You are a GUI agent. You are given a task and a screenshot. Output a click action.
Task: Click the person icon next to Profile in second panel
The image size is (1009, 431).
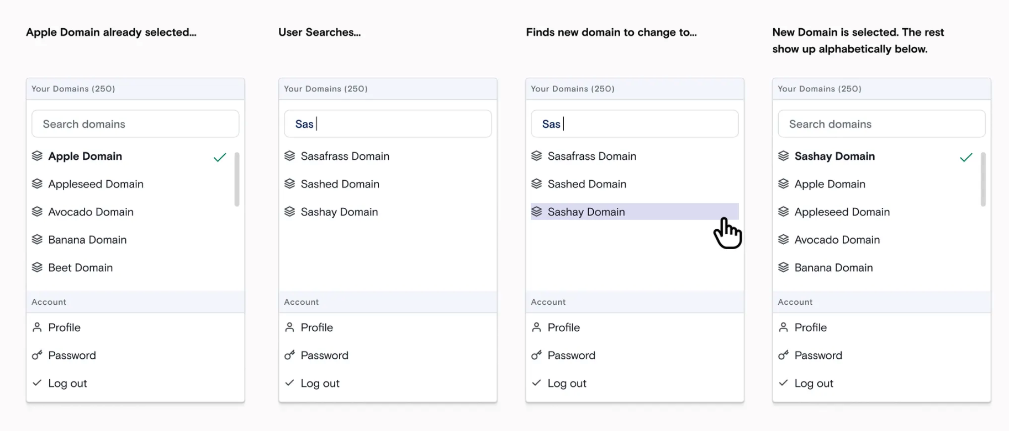click(x=289, y=327)
